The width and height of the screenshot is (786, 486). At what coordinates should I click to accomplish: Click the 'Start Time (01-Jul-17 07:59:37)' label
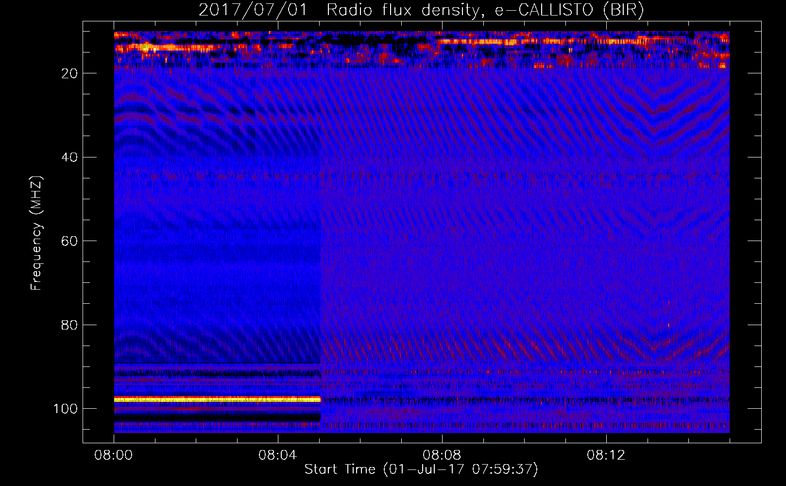point(421,469)
